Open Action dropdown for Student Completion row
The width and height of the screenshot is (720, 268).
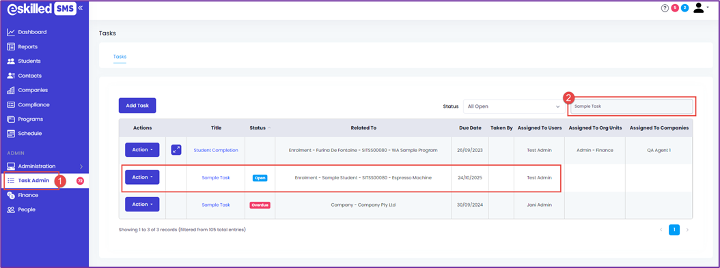142,150
